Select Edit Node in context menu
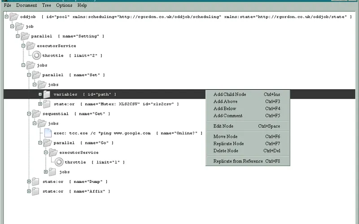Screen dimensions: 359x224 [x=248, y=126]
